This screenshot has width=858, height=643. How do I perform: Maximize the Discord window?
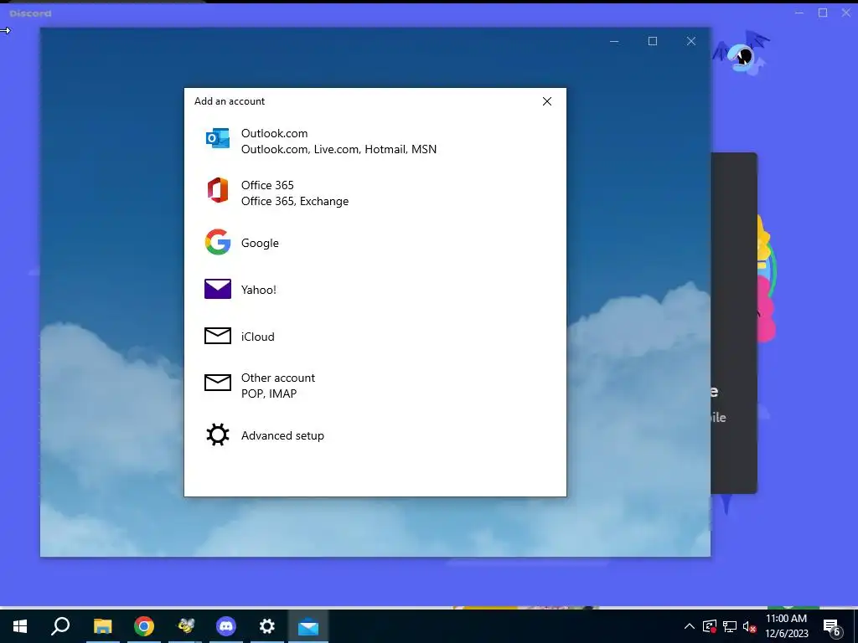[x=823, y=13]
